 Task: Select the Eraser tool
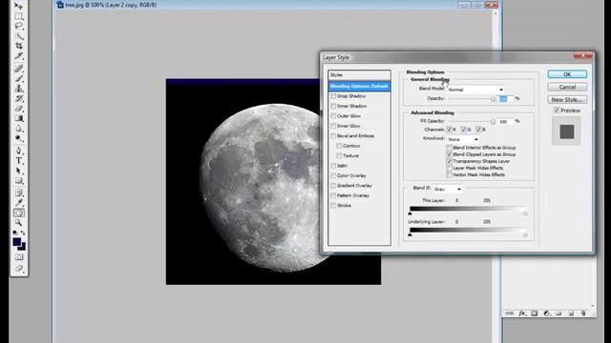pyautogui.click(x=19, y=109)
